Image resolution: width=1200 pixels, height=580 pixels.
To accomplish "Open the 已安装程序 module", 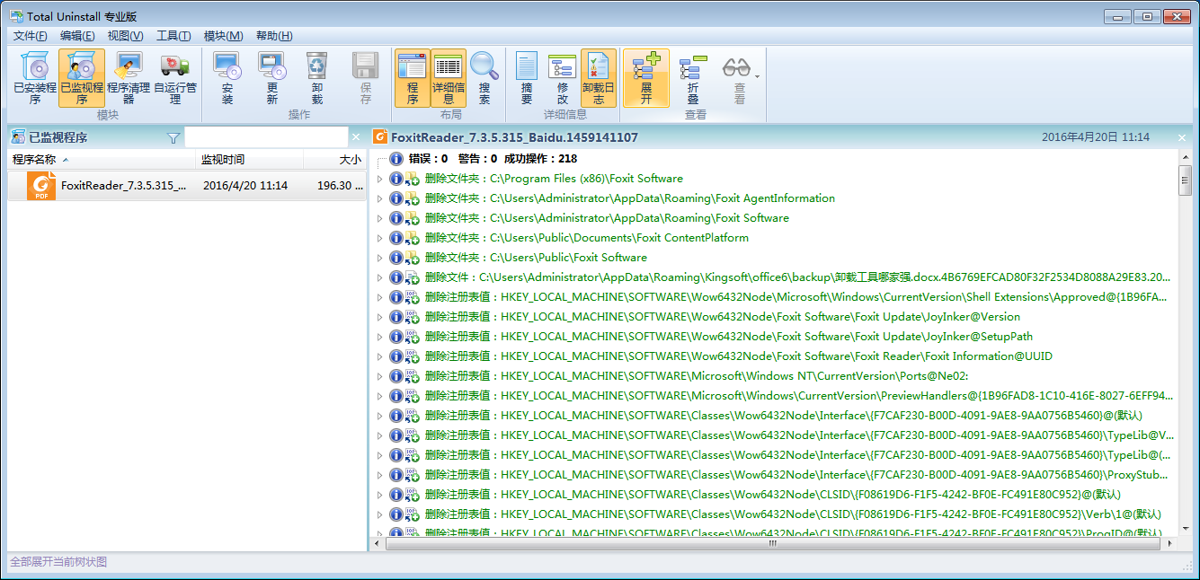I will (35, 77).
